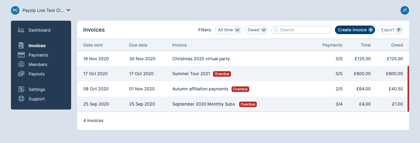Open the Members menu item
The height and width of the screenshot is (143, 420).
[38, 65]
